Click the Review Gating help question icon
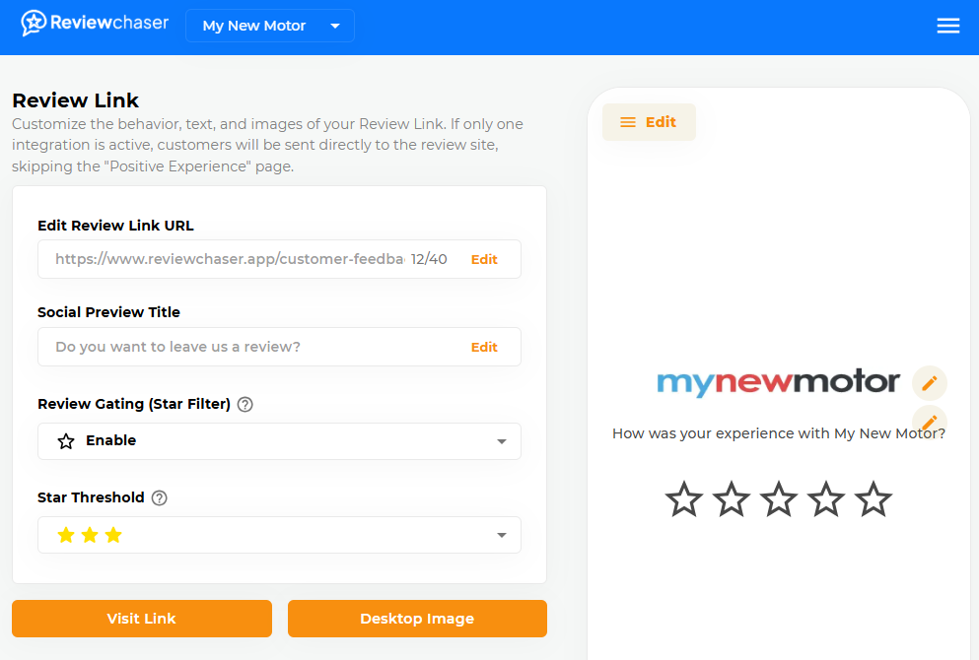979x660 pixels. pos(245,404)
